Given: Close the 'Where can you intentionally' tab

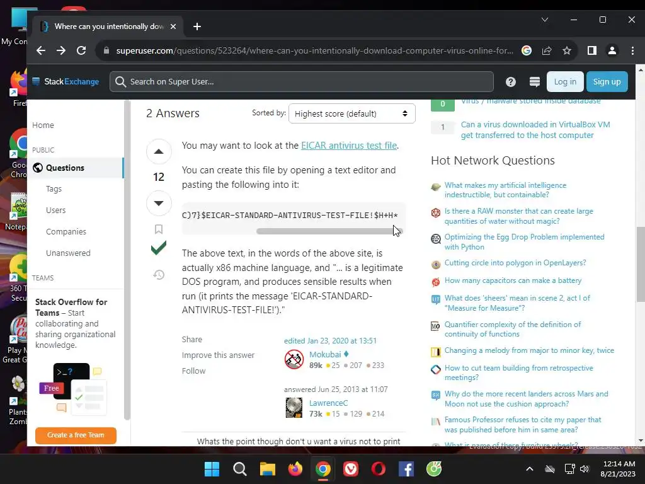Looking at the screenshot, I should pyautogui.click(x=173, y=26).
